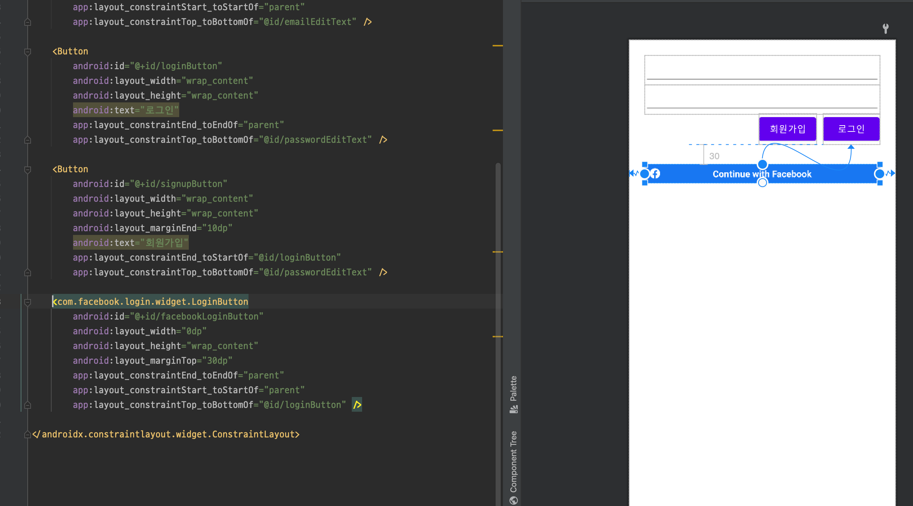Select the top constraint anchor of Facebook button
This screenshot has height=506, width=913.
(762, 164)
